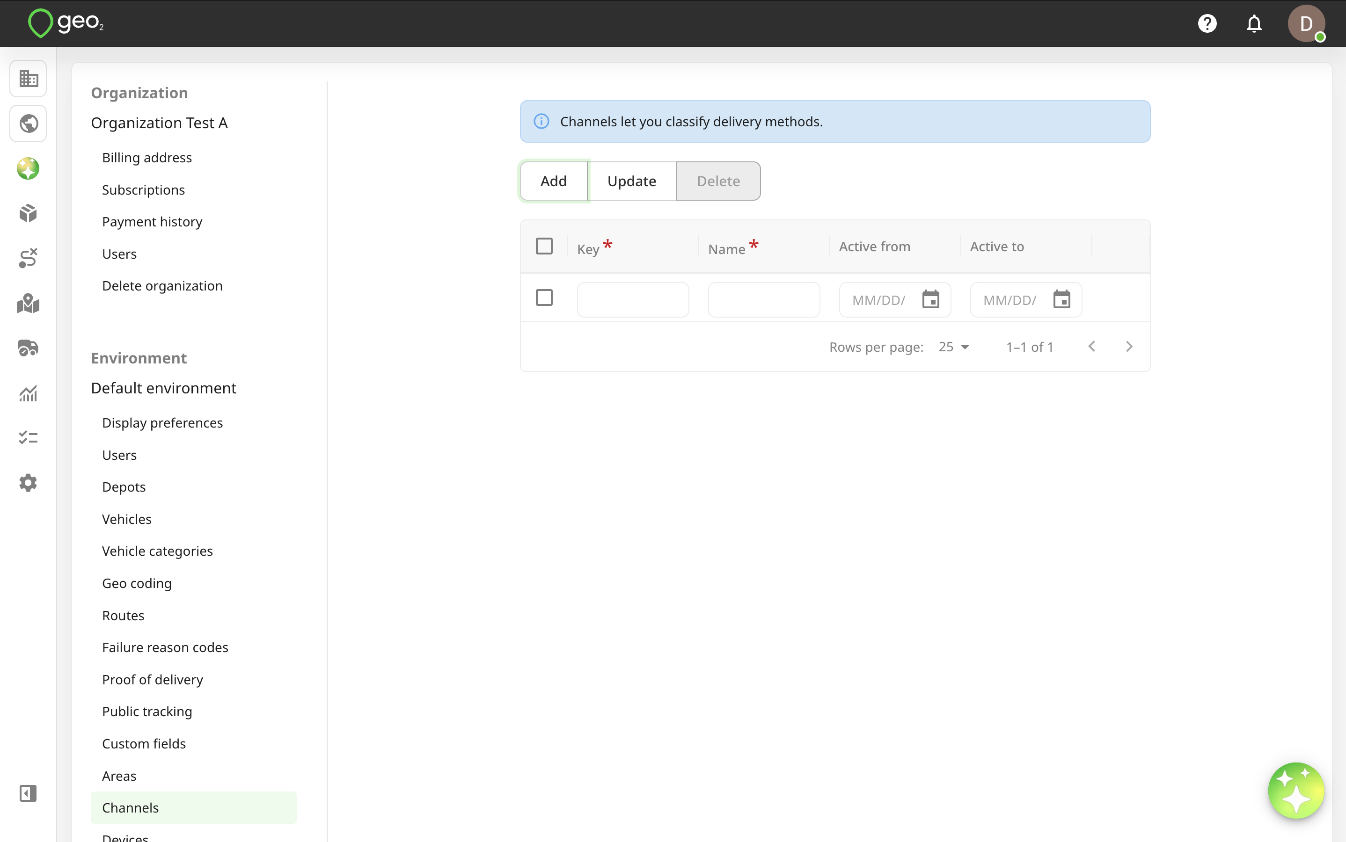The image size is (1346, 842).
Task: Open the notifications bell
Action: [1253, 23]
